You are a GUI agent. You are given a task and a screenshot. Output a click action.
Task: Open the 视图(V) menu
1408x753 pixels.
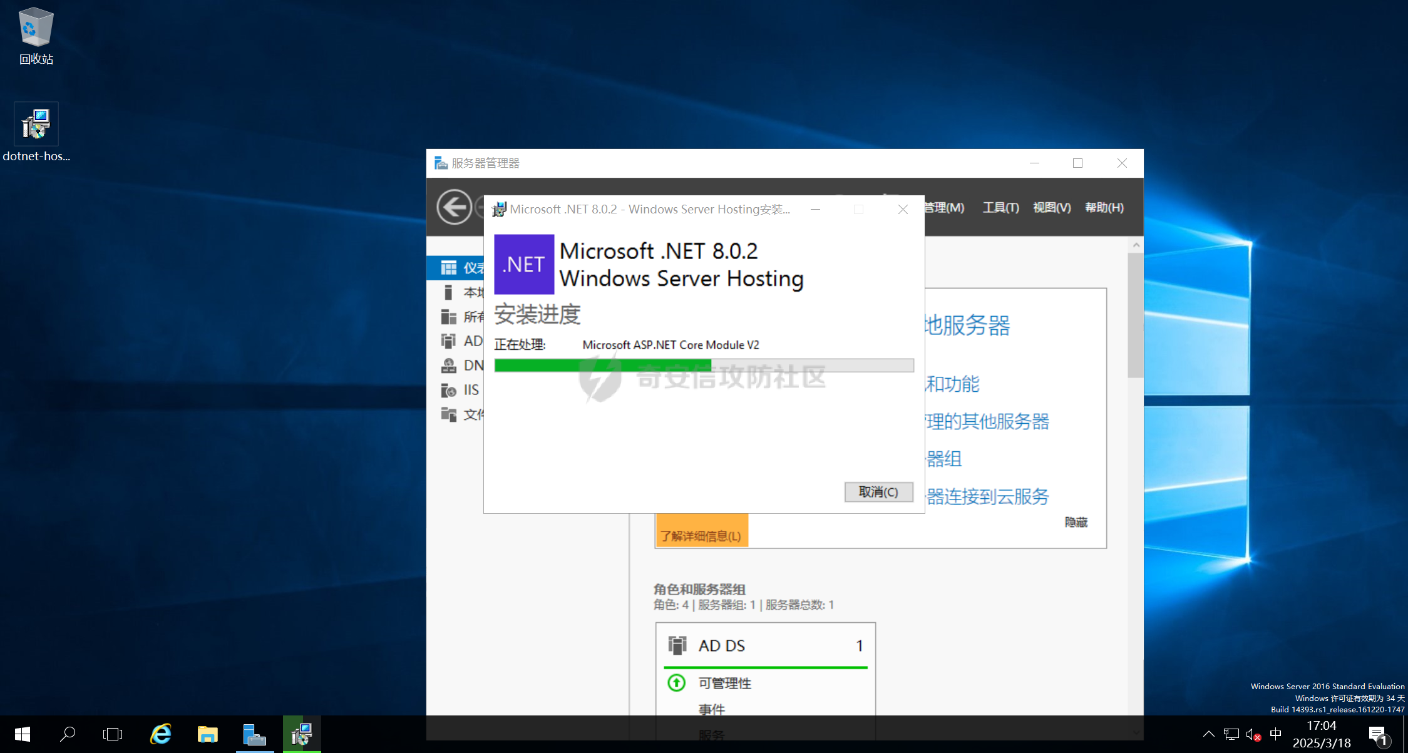(x=1052, y=207)
